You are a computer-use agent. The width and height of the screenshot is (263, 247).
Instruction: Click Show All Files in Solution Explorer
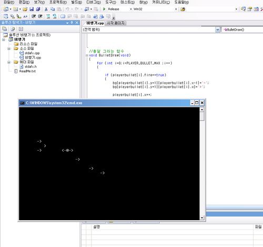coord(13,29)
